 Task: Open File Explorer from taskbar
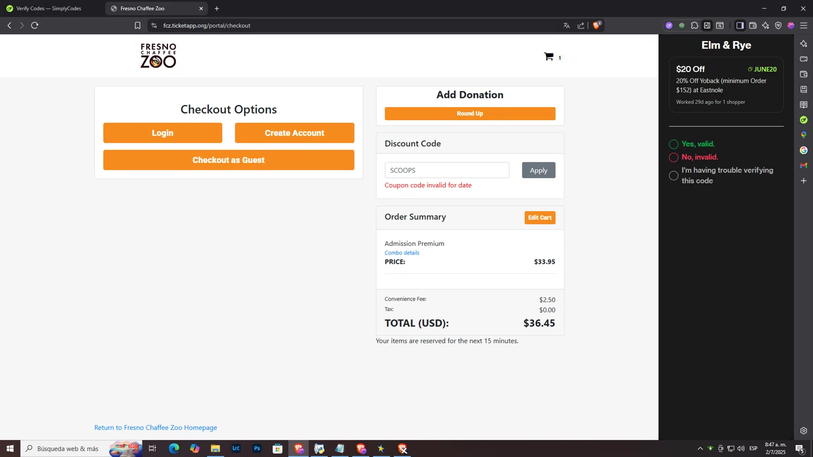[x=215, y=448]
